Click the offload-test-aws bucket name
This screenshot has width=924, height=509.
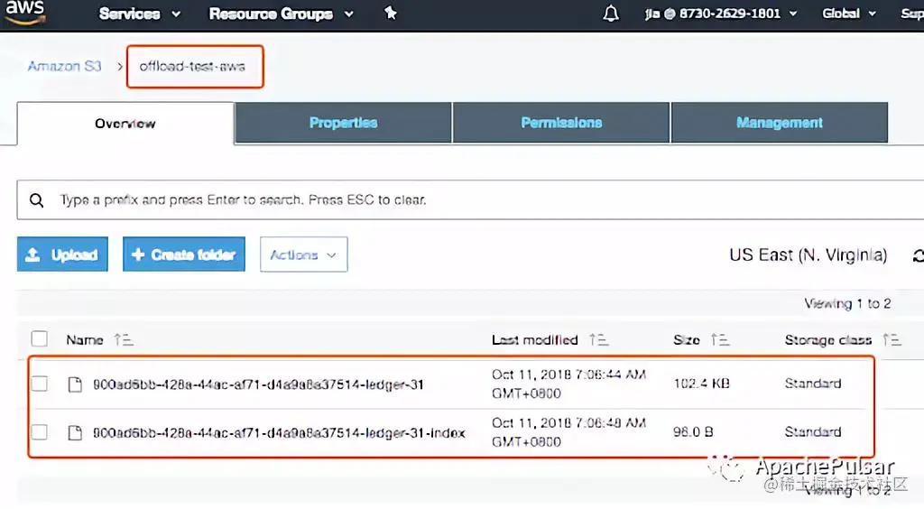click(192, 66)
